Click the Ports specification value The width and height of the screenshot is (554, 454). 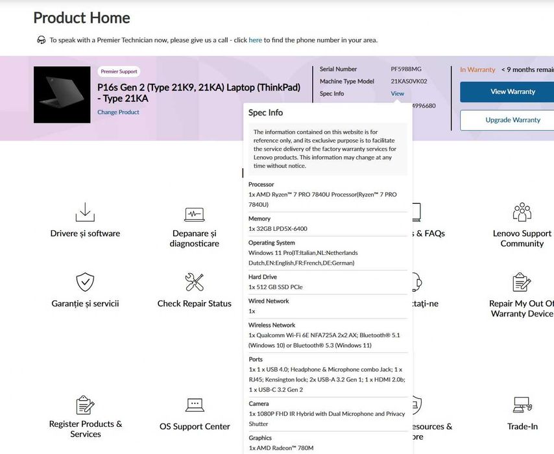(327, 379)
